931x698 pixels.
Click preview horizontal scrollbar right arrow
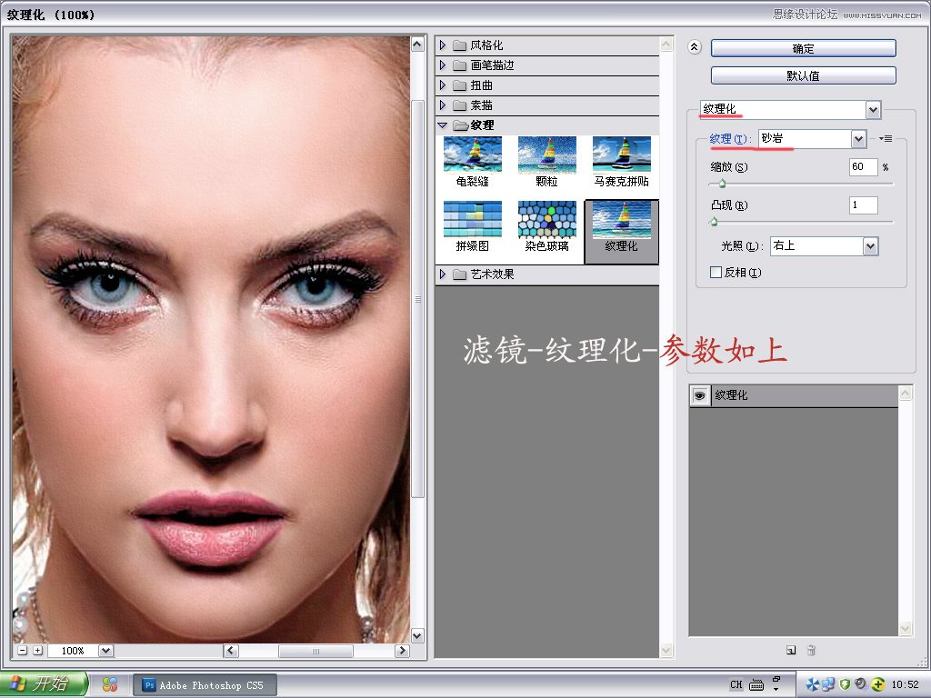coord(402,651)
